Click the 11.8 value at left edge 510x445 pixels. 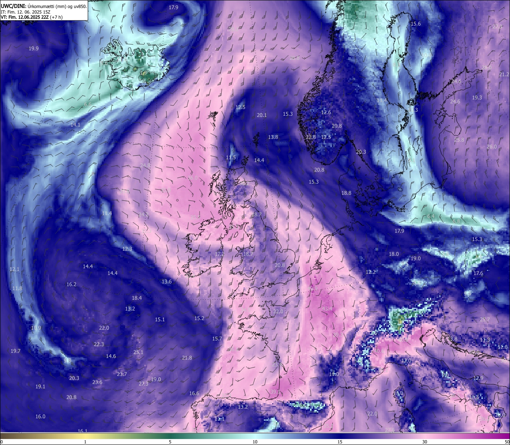click(x=17, y=289)
